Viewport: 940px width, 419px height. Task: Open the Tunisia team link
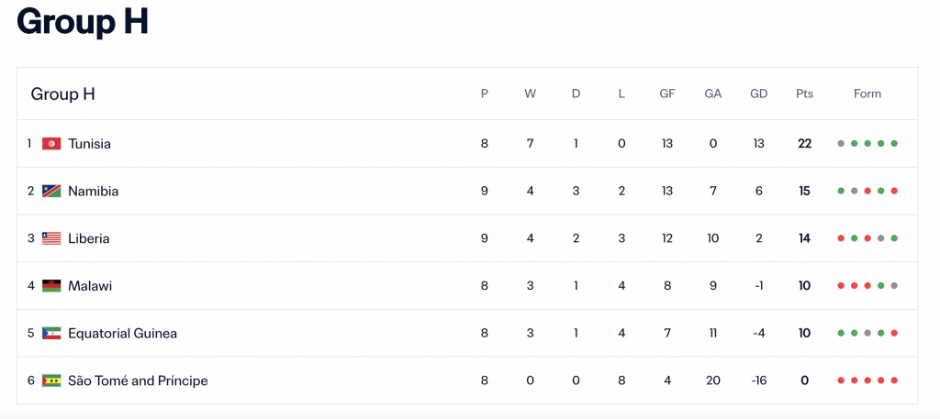89,144
